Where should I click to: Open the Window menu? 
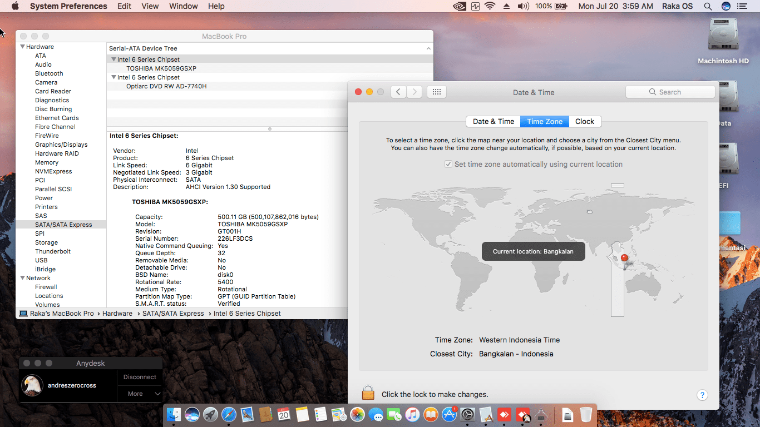184,6
